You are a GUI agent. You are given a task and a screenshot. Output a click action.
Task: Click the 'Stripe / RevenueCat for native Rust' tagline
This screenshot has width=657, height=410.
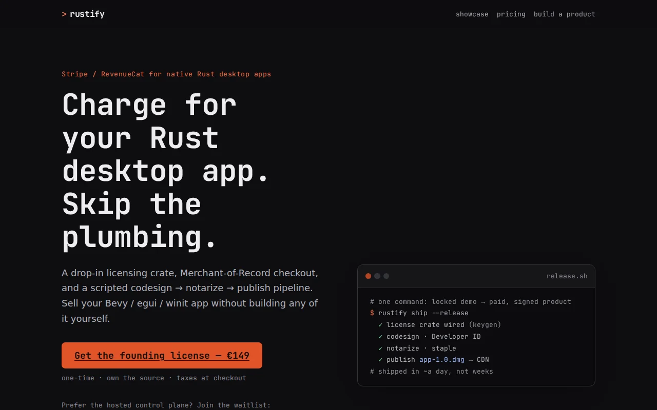pyautogui.click(x=166, y=74)
